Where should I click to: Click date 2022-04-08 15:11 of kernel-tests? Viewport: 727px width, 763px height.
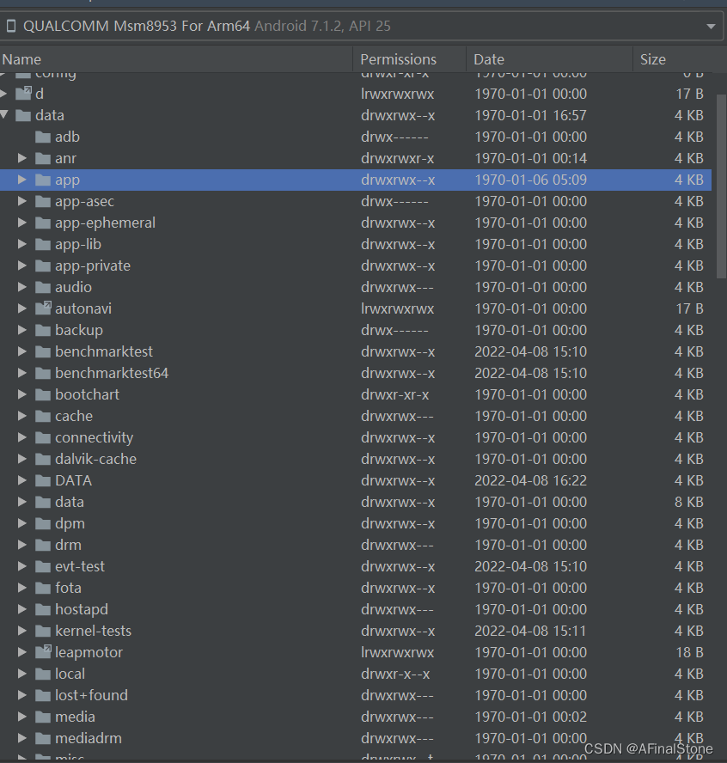(x=530, y=631)
